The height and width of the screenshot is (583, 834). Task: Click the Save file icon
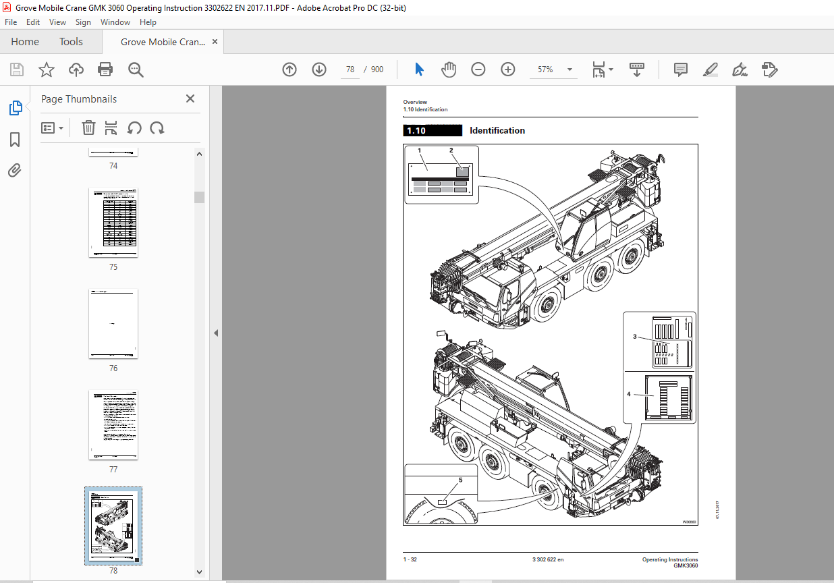coord(17,70)
